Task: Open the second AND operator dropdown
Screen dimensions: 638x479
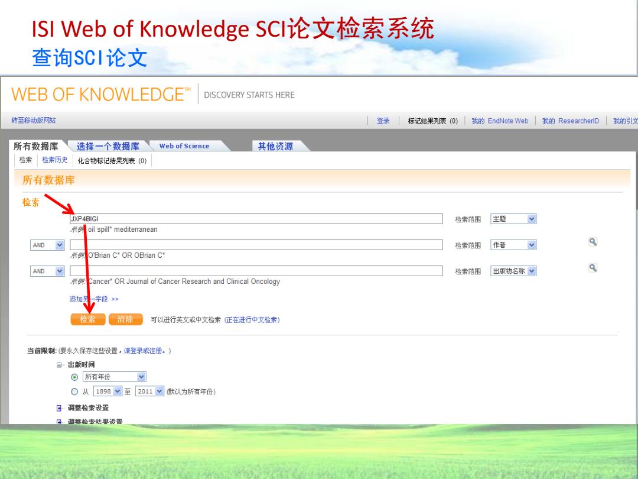Action: pos(47,271)
